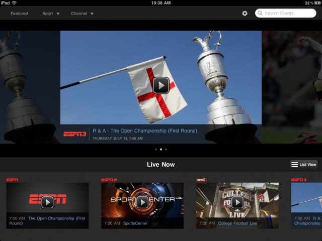Click the ESPNU logo above College Football
The height and width of the screenshot is (241, 322).
point(201,180)
